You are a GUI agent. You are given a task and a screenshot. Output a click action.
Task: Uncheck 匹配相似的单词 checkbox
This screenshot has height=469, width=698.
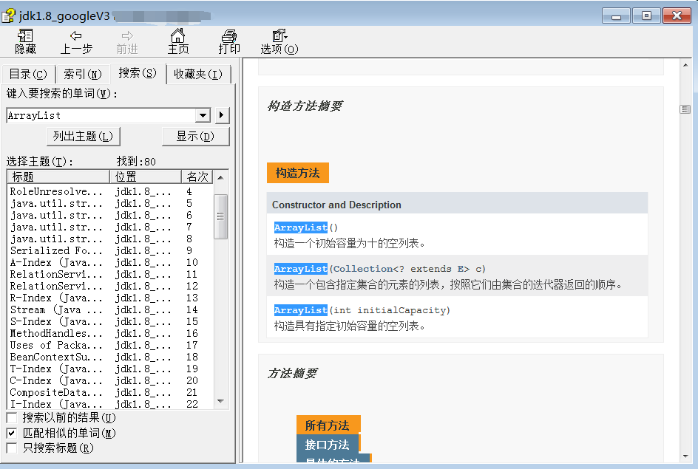pyautogui.click(x=12, y=433)
